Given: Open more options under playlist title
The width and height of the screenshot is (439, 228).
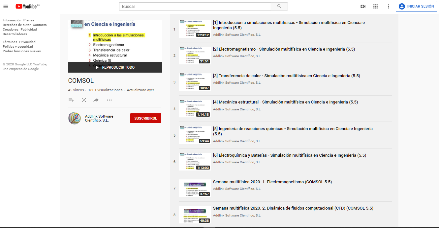Looking at the screenshot, I should tap(109, 100).
